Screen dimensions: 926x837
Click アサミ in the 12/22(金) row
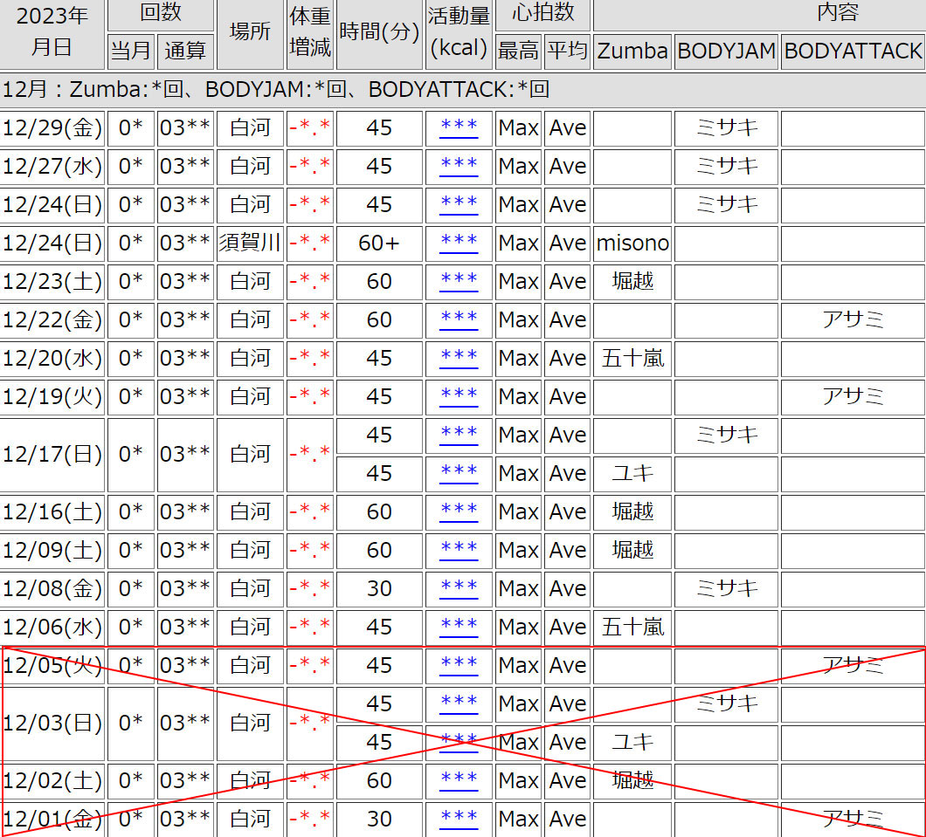coord(853,319)
